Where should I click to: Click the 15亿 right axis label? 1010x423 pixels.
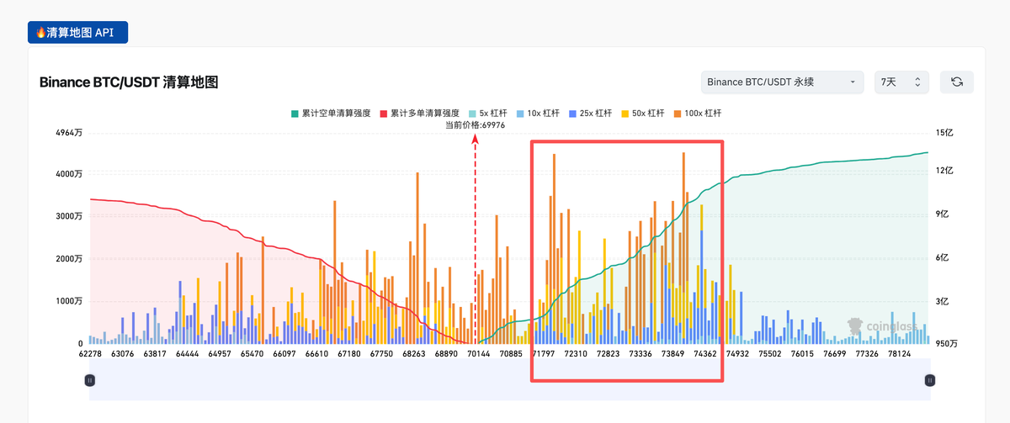944,133
